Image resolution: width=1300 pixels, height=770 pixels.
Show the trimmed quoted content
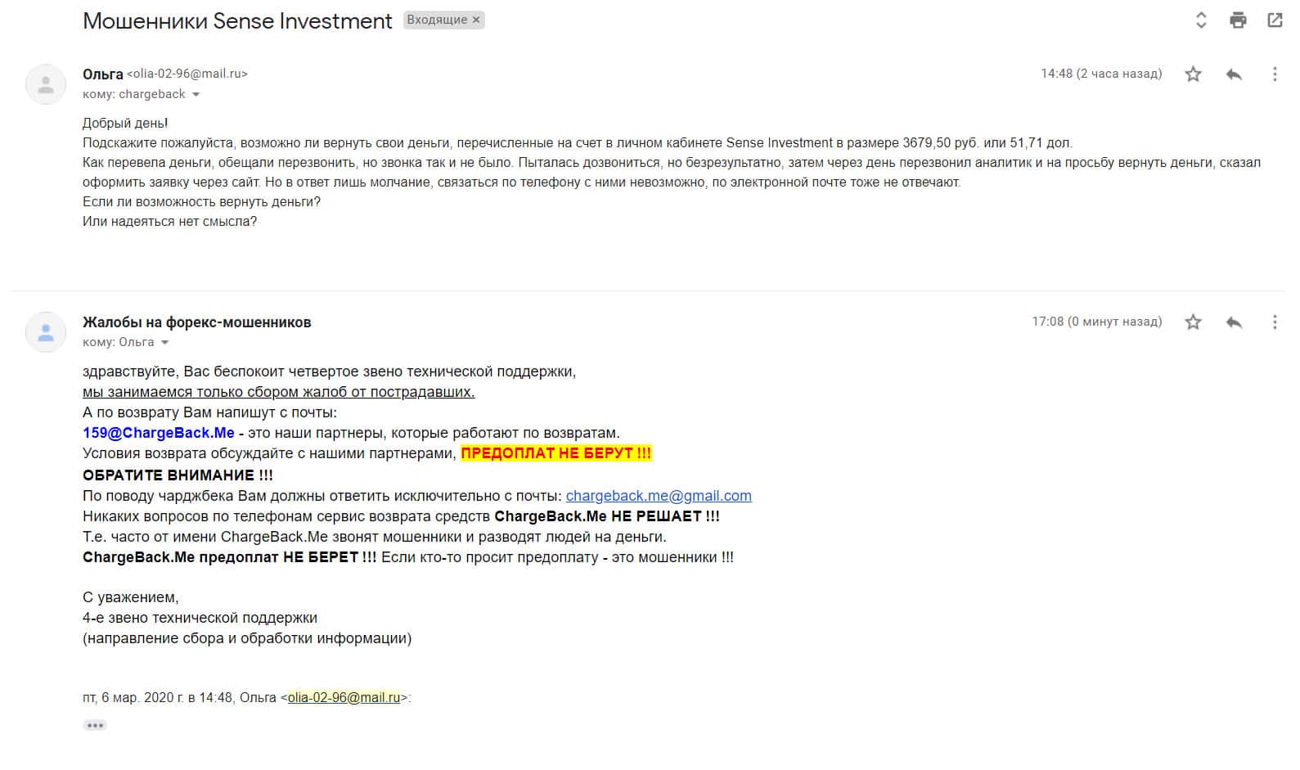(95, 725)
